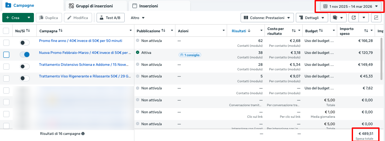
Task: Open the Dettagli breakdown dropdown
Action: [312, 18]
